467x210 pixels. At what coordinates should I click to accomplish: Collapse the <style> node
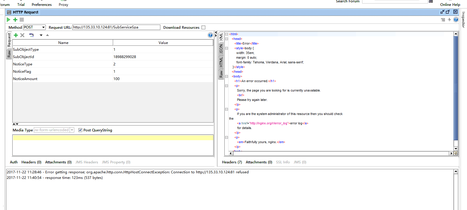coord(226,48)
